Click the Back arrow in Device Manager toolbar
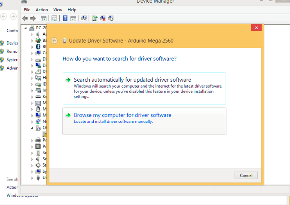Viewport: 290px width, 205px height. pyautogui.click(x=25, y=18)
